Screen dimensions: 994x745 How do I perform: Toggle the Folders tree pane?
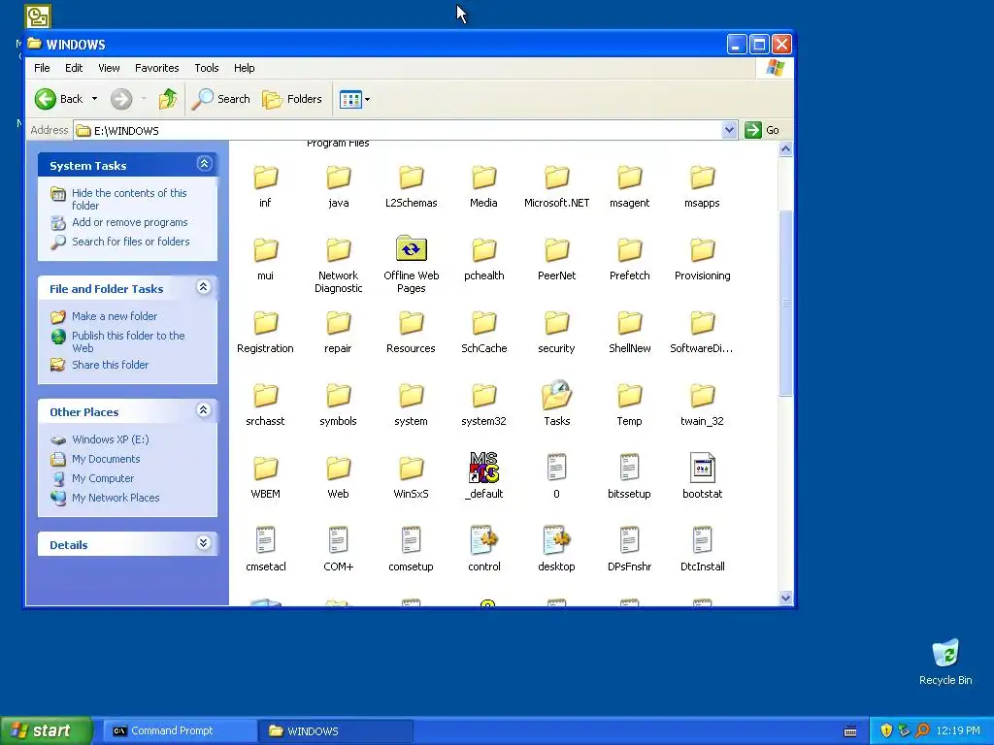coord(292,99)
